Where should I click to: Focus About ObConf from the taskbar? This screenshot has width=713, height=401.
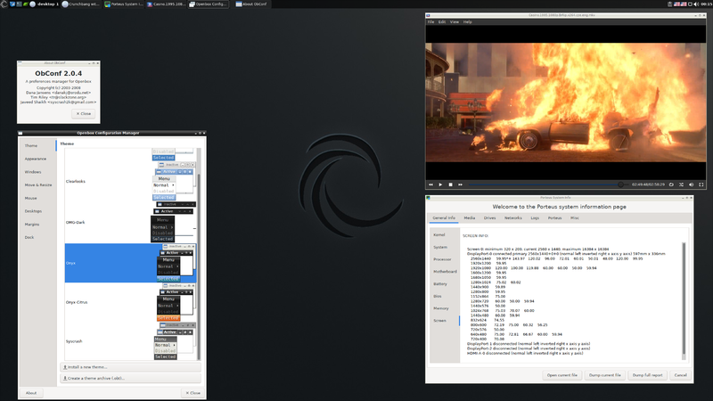coord(251,4)
